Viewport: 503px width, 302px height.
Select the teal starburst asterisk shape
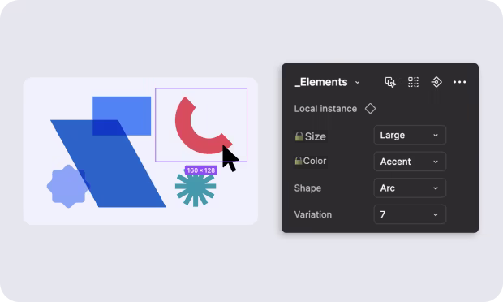coord(196,188)
